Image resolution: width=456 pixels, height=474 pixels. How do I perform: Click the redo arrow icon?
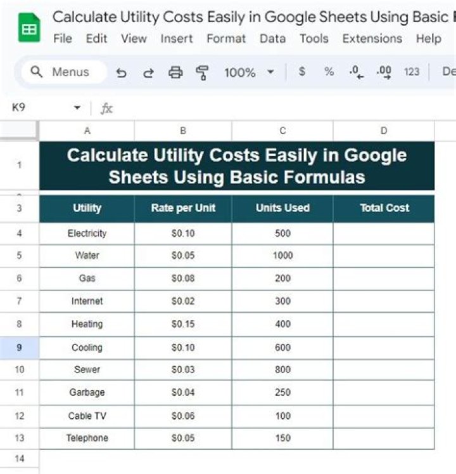[x=148, y=72]
